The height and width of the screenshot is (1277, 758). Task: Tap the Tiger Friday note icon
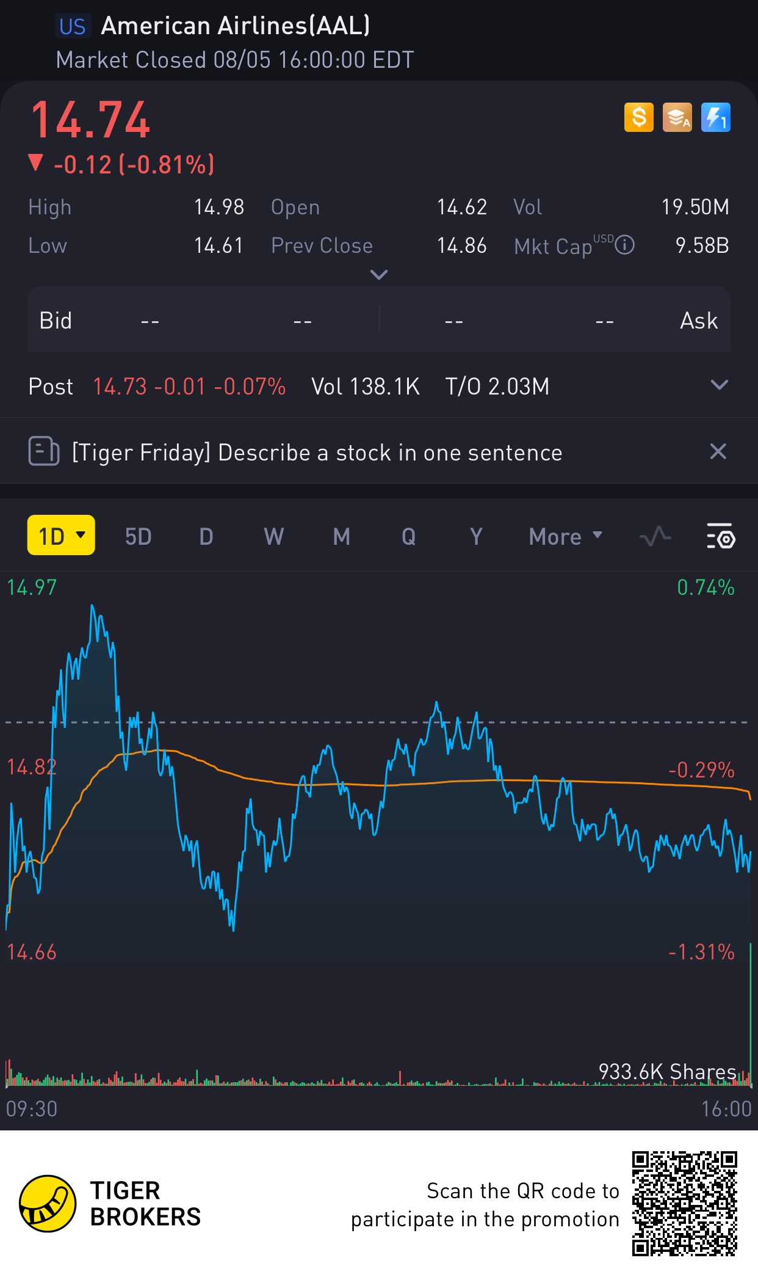tap(43, 452)
